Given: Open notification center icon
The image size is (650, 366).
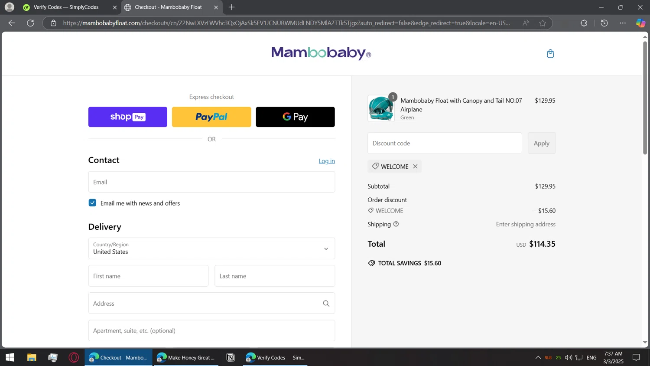Looking at the screenshot, I should click(636, 357).
